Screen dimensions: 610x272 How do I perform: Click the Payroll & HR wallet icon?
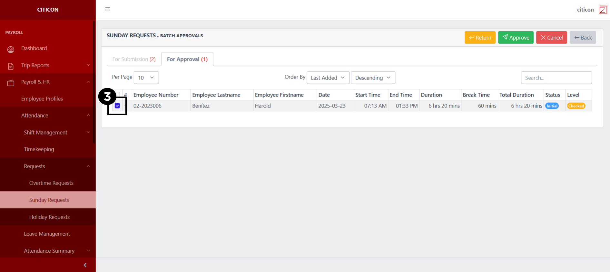click(x=11, y=83)
